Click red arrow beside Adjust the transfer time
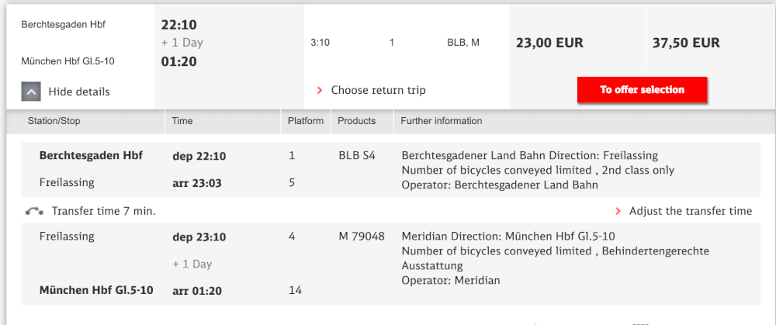This screenshot has height=325, width=776. click(x=618, y=211)
